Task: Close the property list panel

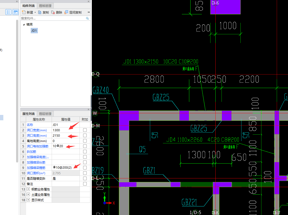Action: [x=88, y=109]
